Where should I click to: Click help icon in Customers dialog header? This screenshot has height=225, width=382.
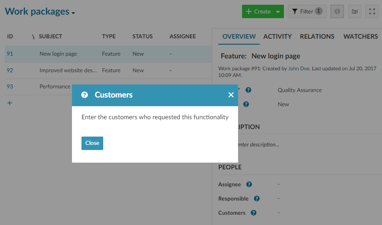click(x=84, y=95)
